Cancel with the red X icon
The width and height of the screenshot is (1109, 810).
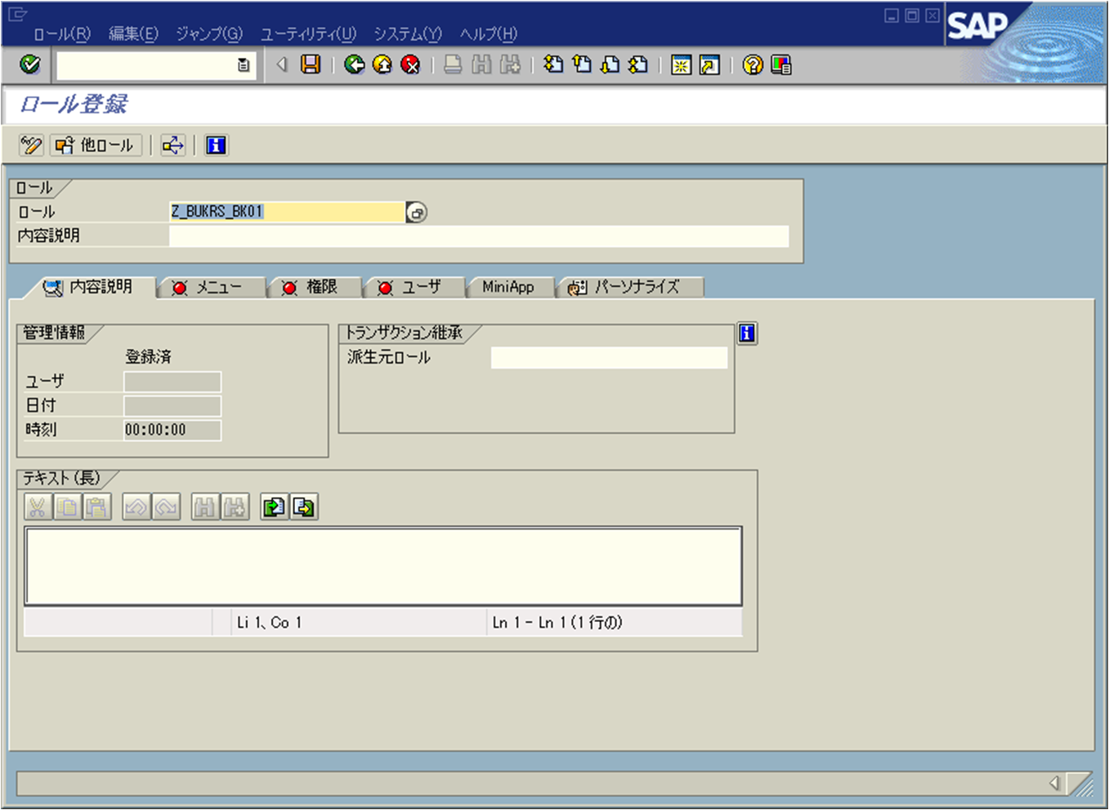[410, 65]
